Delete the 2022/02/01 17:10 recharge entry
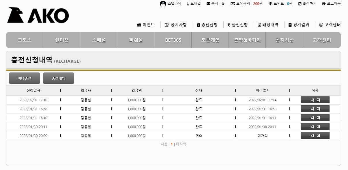 [315, 100]
